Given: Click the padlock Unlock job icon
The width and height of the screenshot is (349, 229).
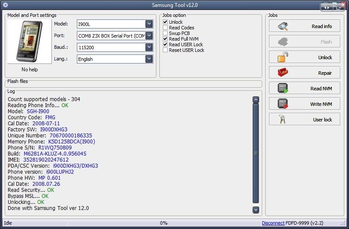Looking at the screenshot, I should (283, 57).
